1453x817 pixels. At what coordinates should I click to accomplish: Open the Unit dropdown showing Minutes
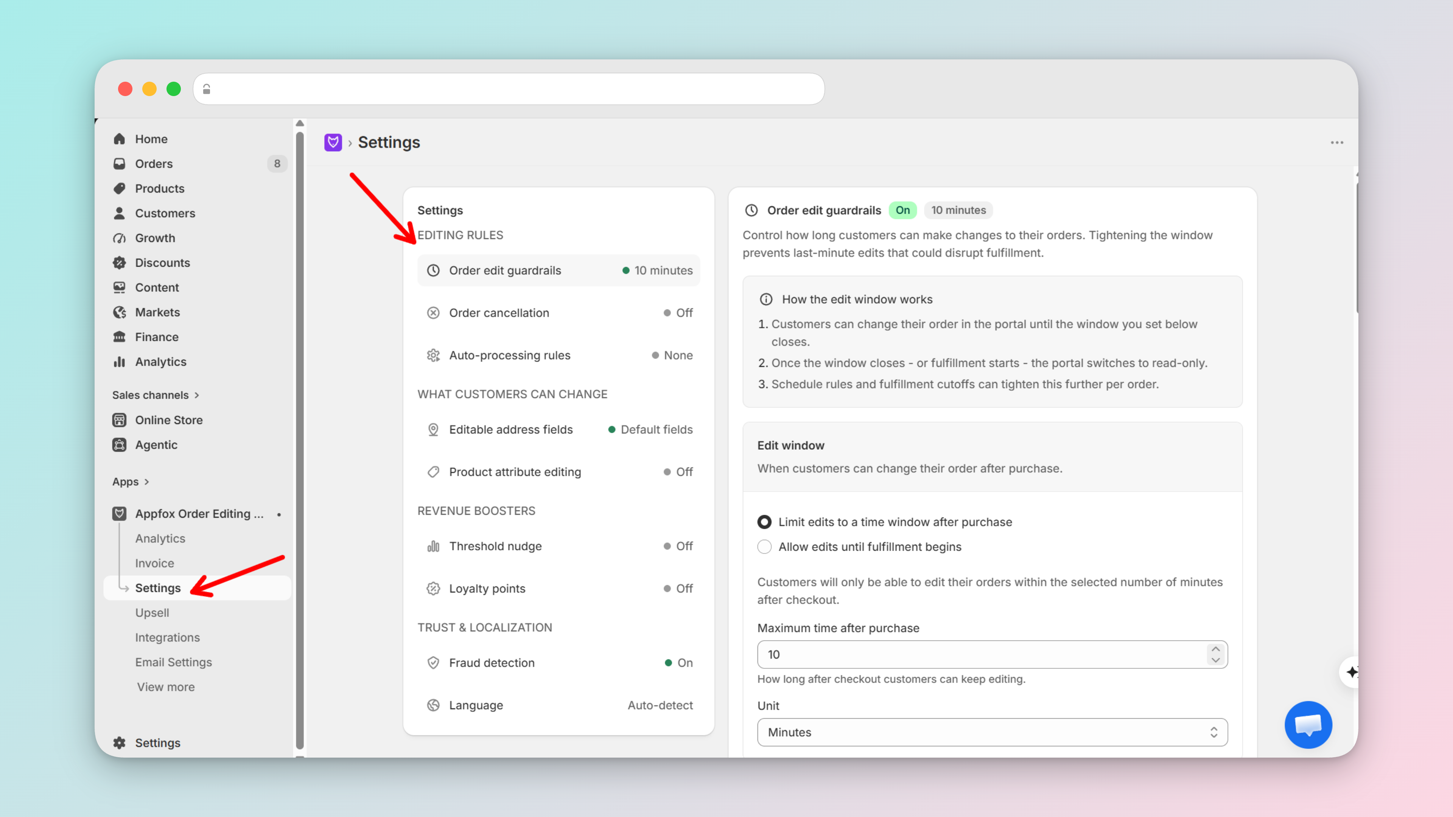(x=992, y=732)
